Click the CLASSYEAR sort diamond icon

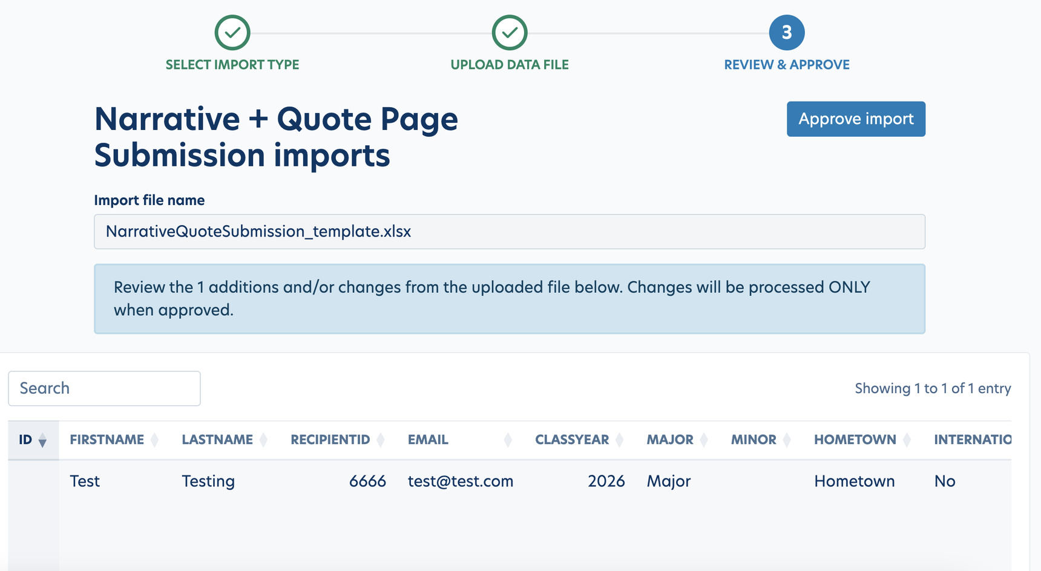(x=619, y=440)
